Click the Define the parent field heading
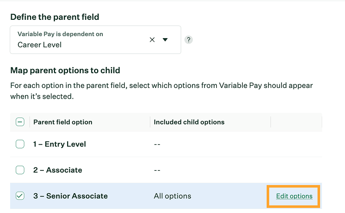The image size is (345, 213). [x=54, y=16]
